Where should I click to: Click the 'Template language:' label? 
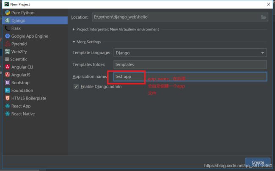[91, 52]
